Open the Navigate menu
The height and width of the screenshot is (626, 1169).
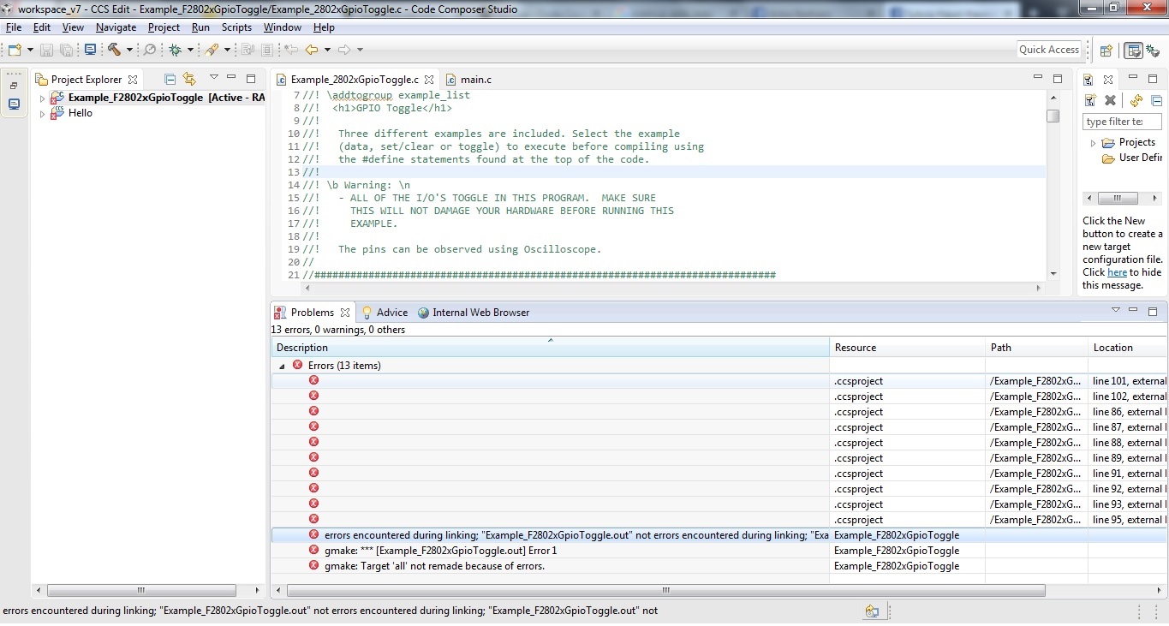pos(116,27)
